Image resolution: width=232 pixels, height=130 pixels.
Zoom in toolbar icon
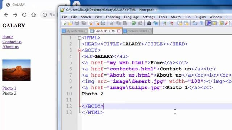[164, 23]
